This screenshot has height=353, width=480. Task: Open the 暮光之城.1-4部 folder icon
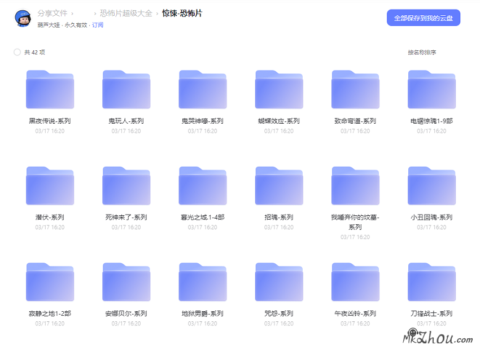202,186
